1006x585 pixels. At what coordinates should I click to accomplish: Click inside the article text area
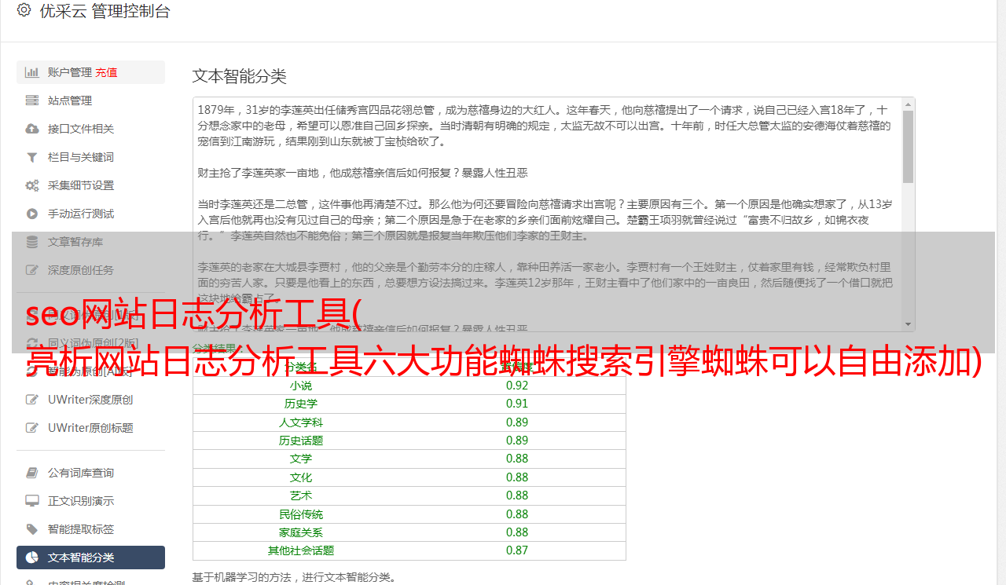tap(547, 214)
